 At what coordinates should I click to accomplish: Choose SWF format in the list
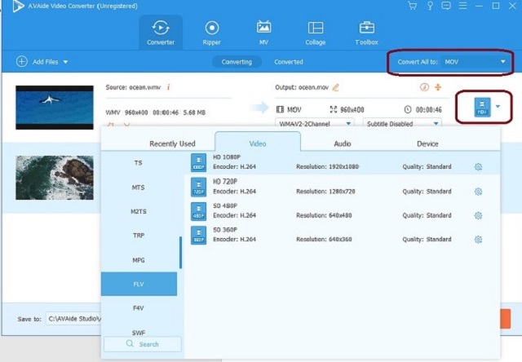pyautogui.click(x=139, y=332)
